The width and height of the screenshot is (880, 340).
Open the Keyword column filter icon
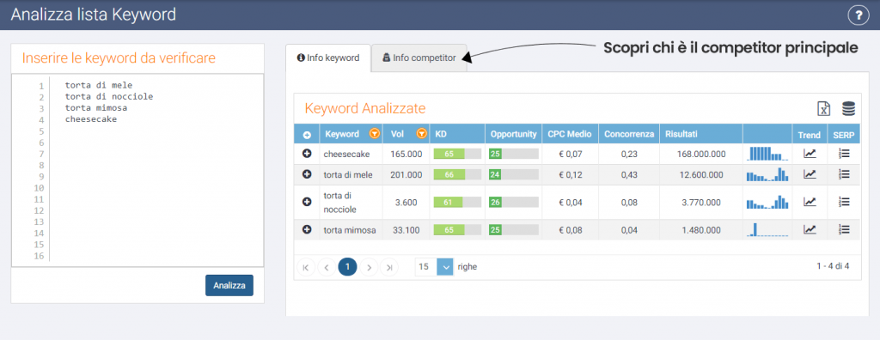[x=375, y=134]
